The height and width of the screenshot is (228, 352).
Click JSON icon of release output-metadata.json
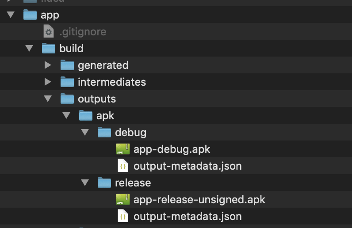123,216
